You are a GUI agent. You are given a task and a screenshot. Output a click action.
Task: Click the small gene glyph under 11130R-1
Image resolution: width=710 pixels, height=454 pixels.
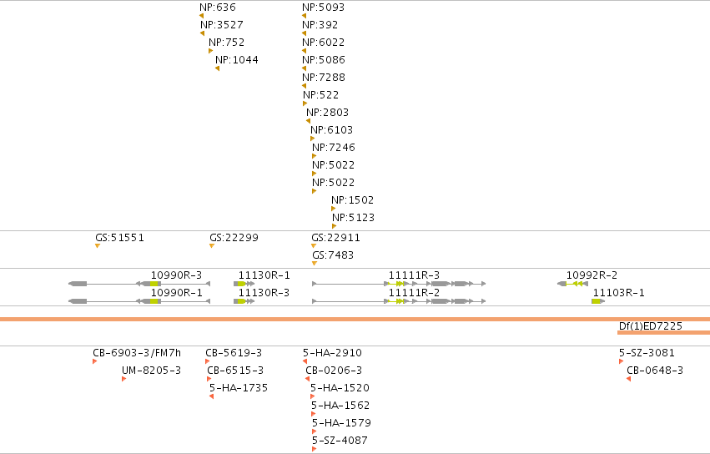click(x=244, y=284)
